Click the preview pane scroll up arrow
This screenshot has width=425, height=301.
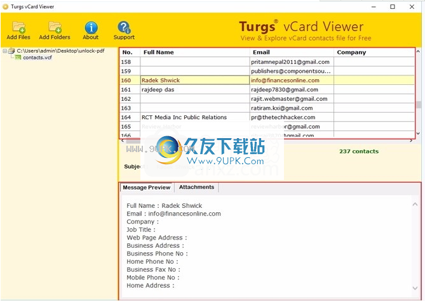tap(415, 205)
